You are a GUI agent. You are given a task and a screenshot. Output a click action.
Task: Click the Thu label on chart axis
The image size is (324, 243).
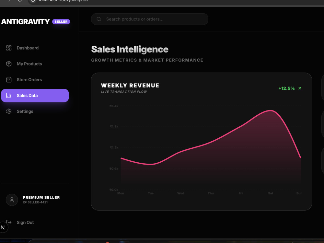pos(211,193)
